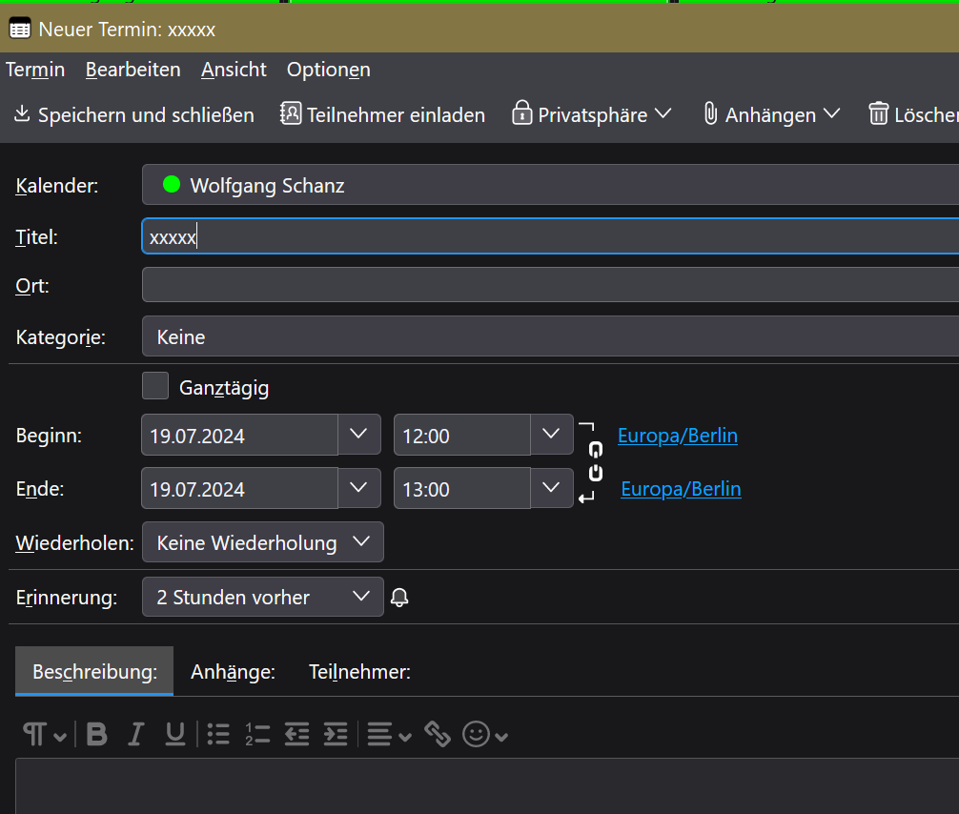Open the Erinnerung reminder dropdown
Screen dimensions: 959x814
(x=263, y=598)
